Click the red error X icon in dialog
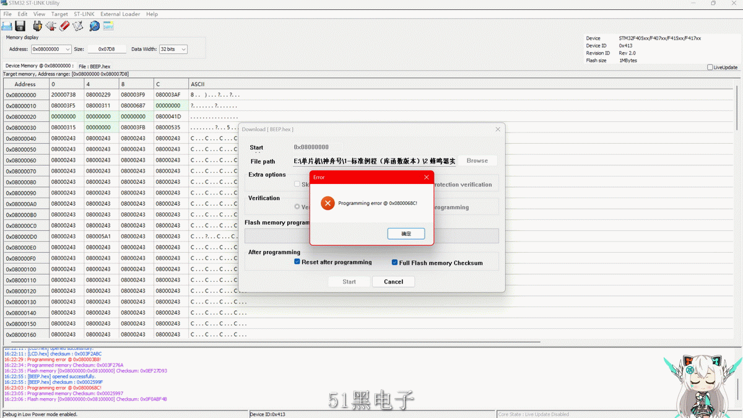This screenshot has width=743, height=418. pos(328,203)
